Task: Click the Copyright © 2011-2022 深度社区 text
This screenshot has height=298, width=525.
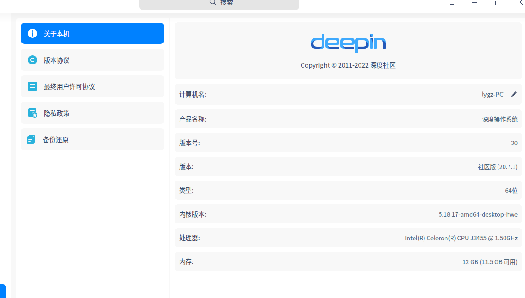Action: tap(348, 65)
